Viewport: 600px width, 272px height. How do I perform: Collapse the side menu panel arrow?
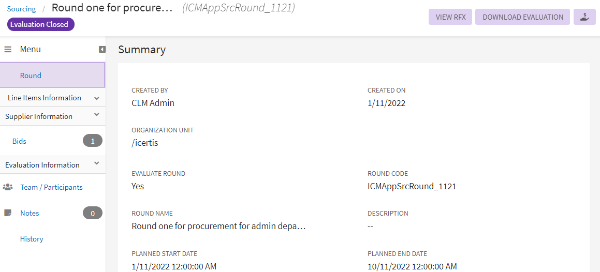[x=102, y=50]
